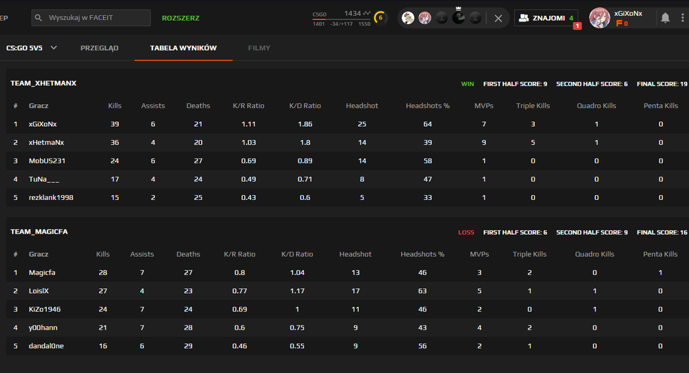Click xHetmaNx K/D ratio 1.8

[305, 143]
